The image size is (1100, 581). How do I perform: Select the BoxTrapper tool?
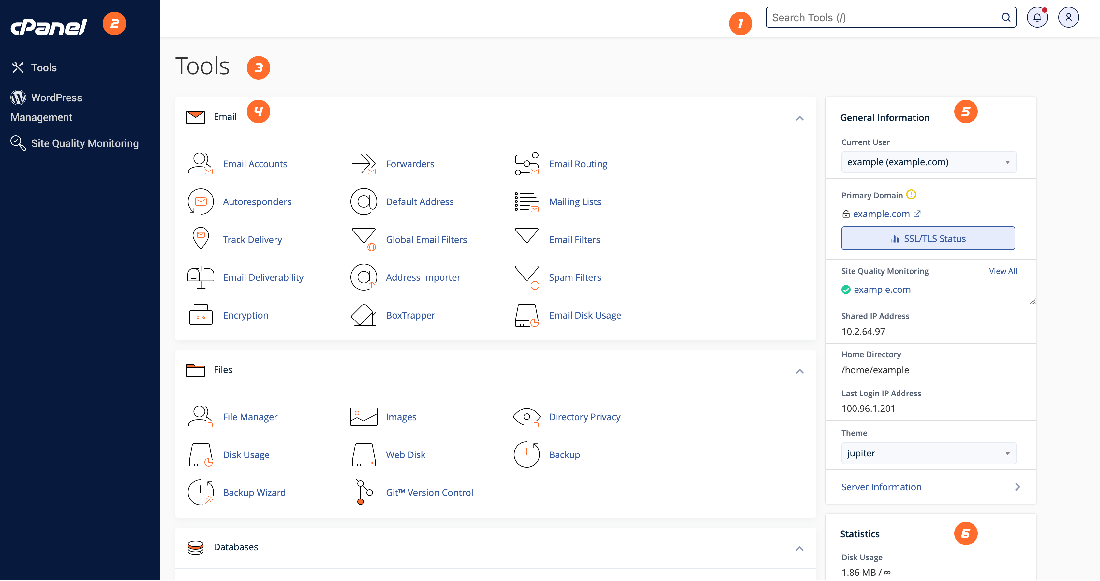(410, 315)
